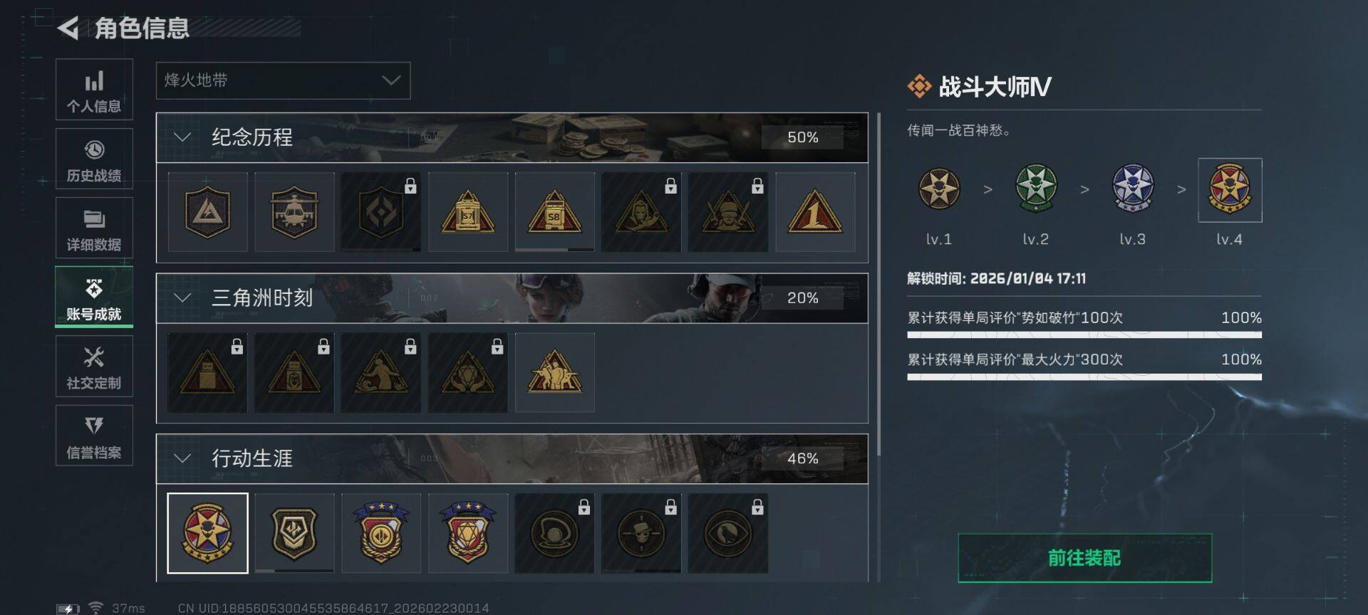1368x615 pixels.
Task: Collapse the 纪念历程 section
Action: point(182,137)
